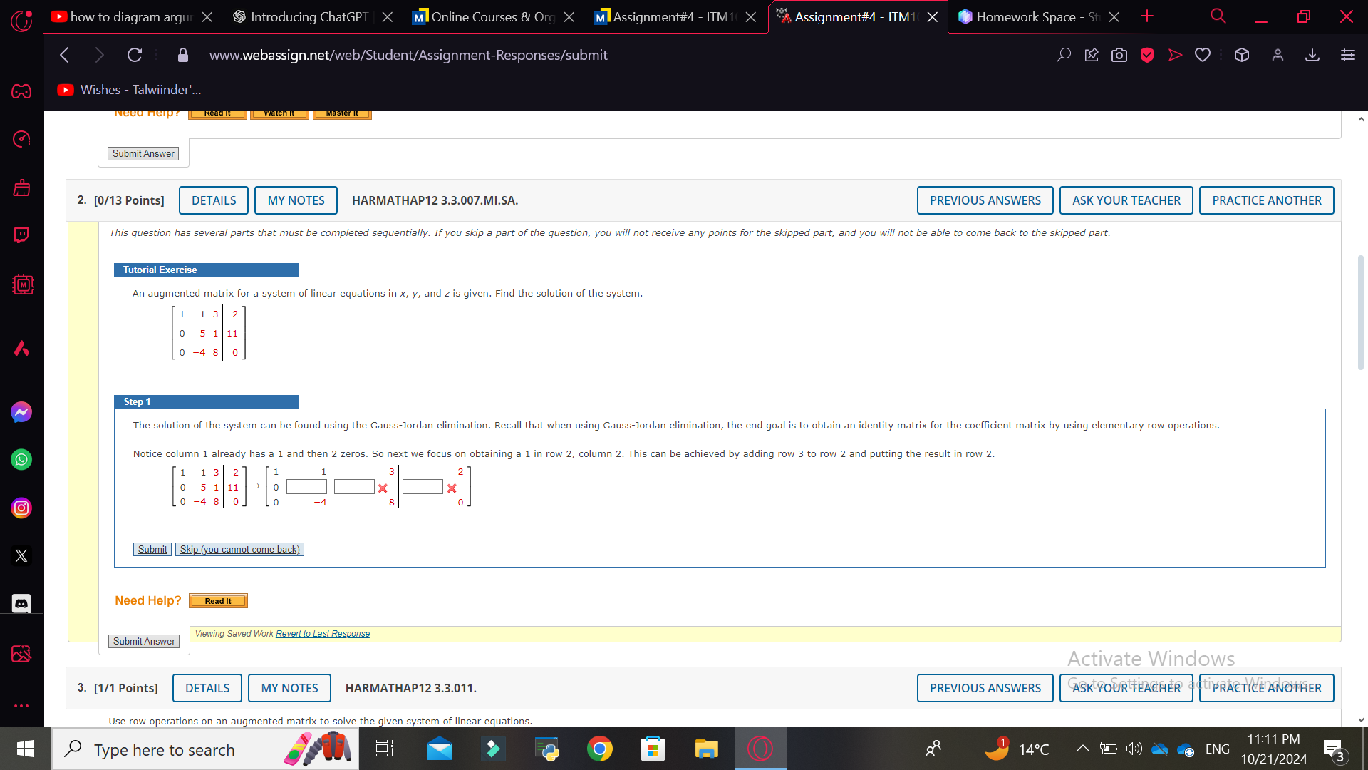Click the DETAILS tab for question 2
The height and width of the screenshot is (770, 1368).
coord(213,200)
